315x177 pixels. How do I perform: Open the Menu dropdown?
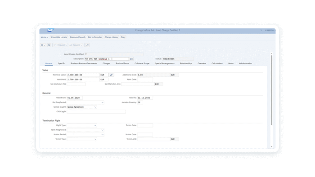point(45,37)
